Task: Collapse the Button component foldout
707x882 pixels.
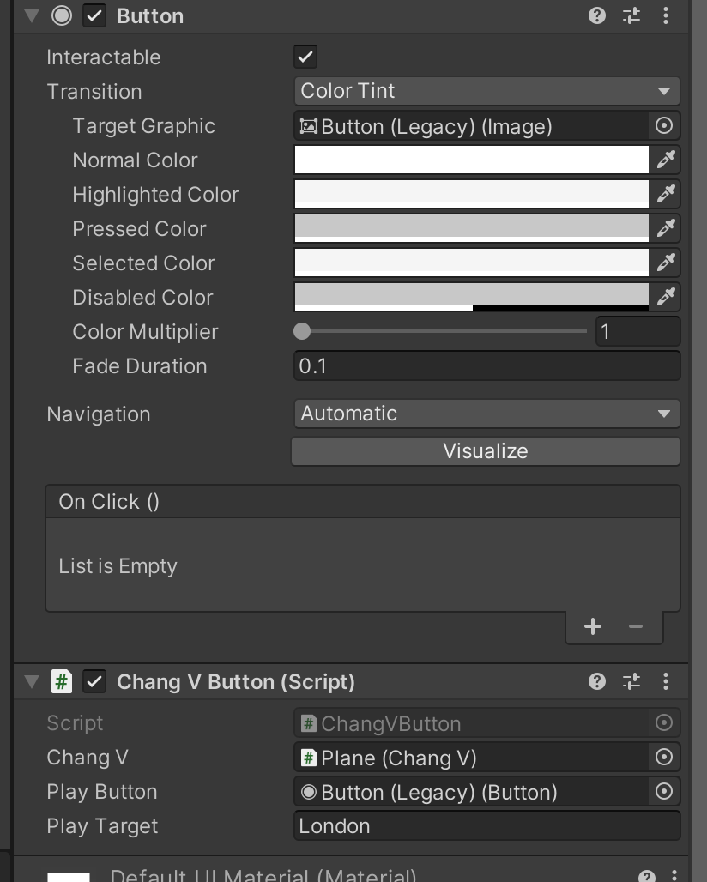Action: tap(32, 15)
